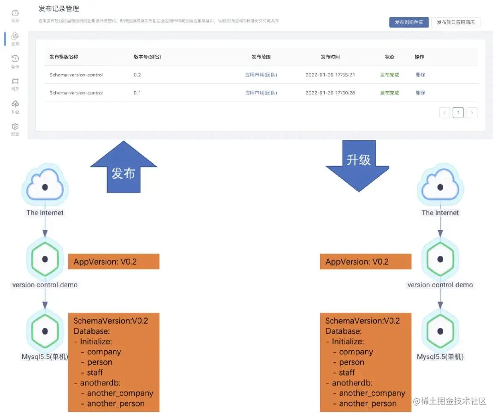The image size is (498, 417).
Task: Click the 发布范围 column header
Action: pyautogui.click(x=261, y=57)
